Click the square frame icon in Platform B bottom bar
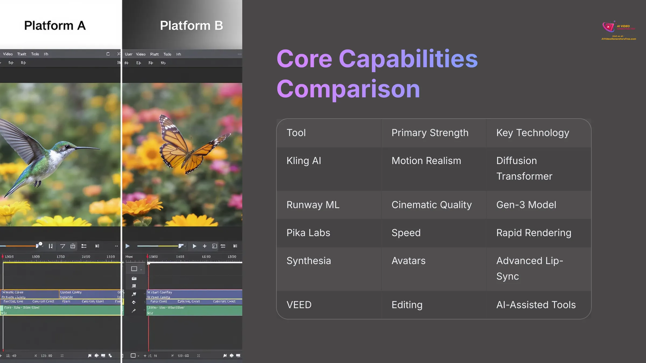This screenshot has width=646, height=363. pyautogui.click(x=133, y=355)
